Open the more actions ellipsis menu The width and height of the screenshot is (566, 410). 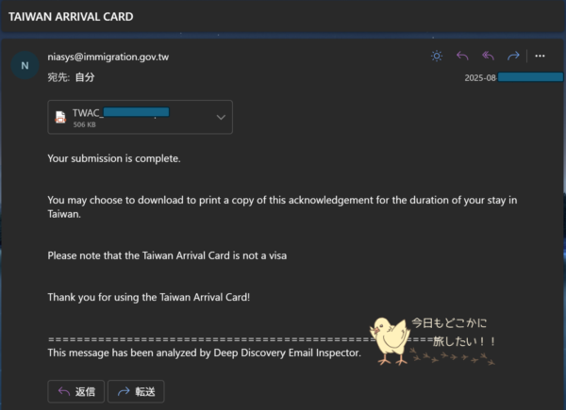[x=540, y=56]
